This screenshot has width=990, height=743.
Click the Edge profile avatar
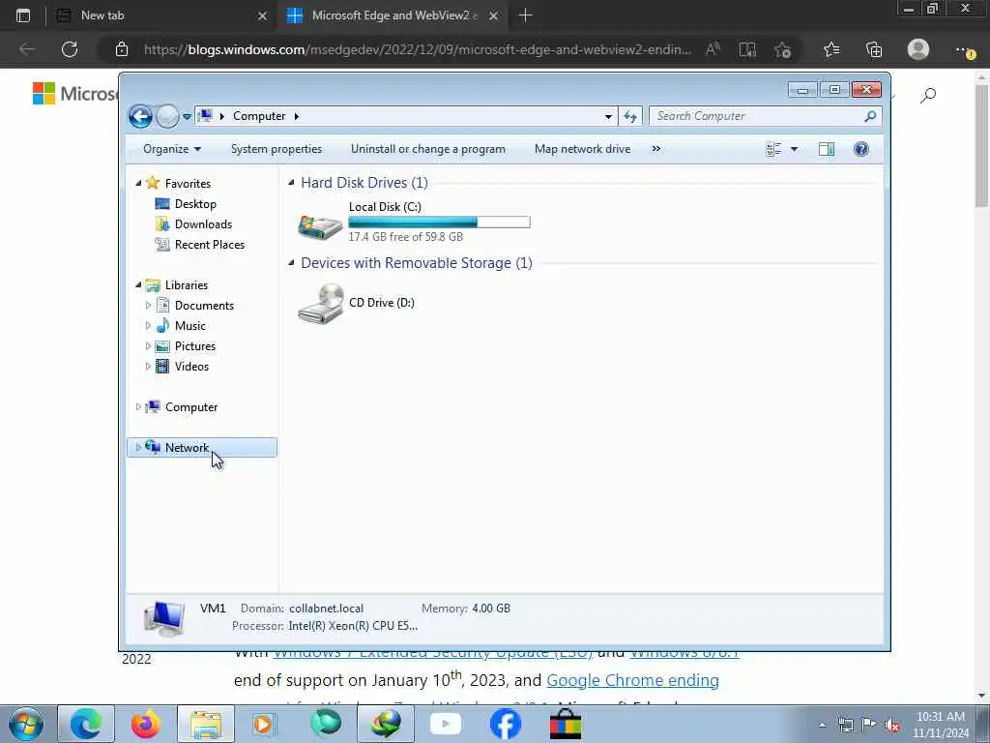click(918, 49)
